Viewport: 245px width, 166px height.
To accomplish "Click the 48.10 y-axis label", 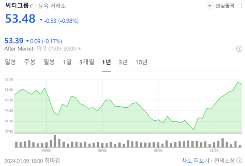I will (x=9, y=100).
